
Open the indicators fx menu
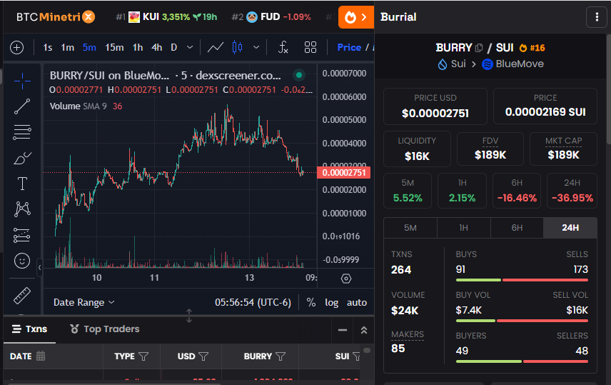click(x=283, y=48)
